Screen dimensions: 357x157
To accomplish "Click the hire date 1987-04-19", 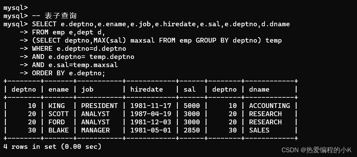I will 151,114.
